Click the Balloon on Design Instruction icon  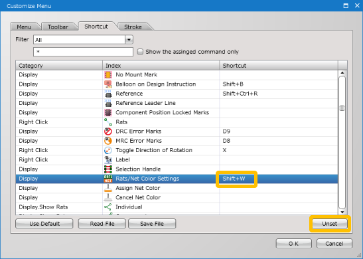[x=108, y=84]
